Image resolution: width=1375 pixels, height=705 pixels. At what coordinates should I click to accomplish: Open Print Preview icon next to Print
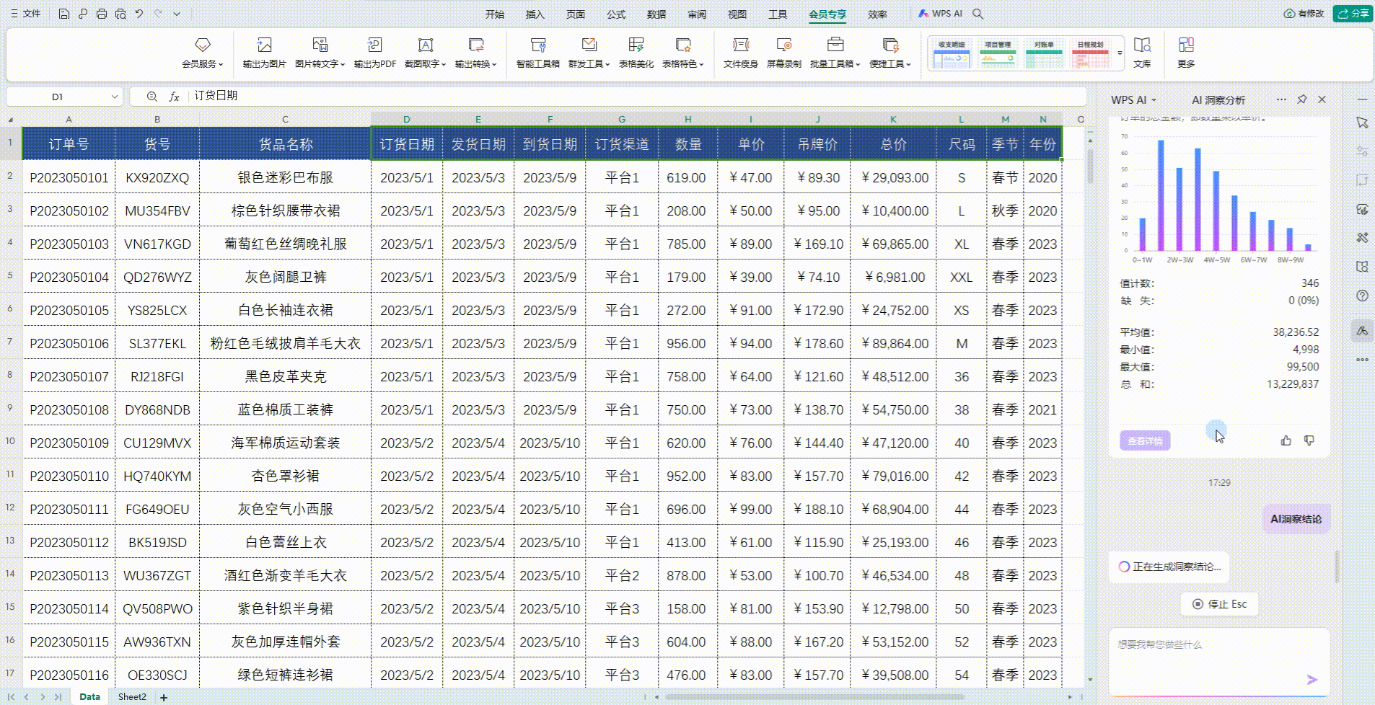click(120, 14)
